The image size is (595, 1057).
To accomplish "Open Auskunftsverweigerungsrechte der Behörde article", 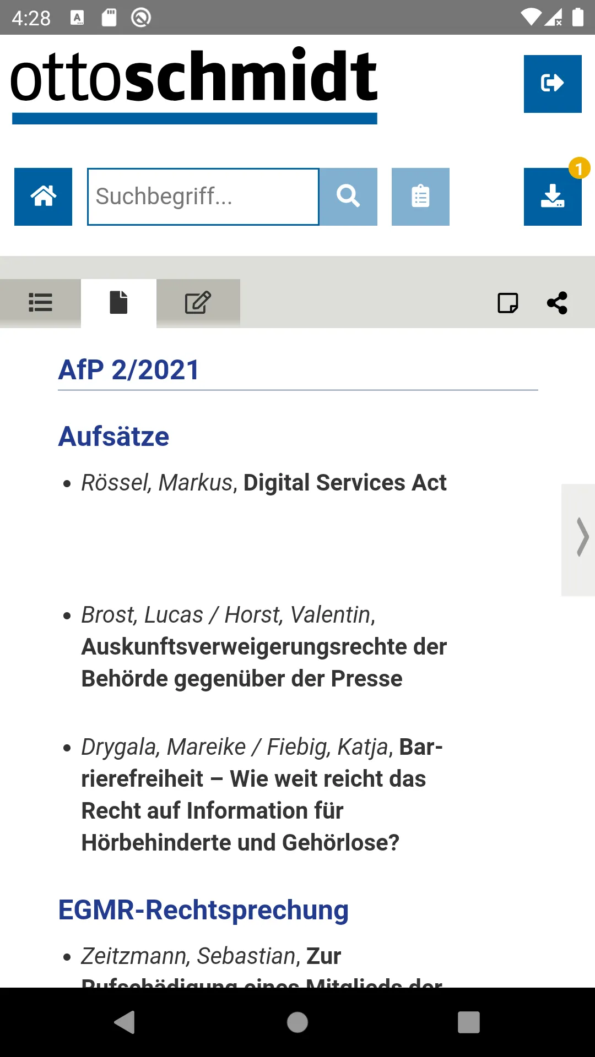I will tap(264, 647).
